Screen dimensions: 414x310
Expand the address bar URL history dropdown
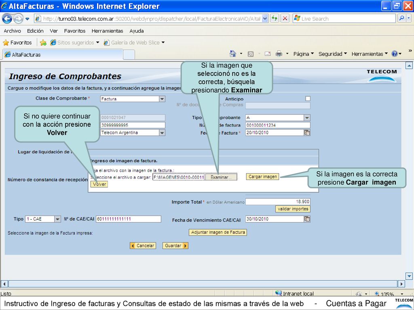click(265, 19)
